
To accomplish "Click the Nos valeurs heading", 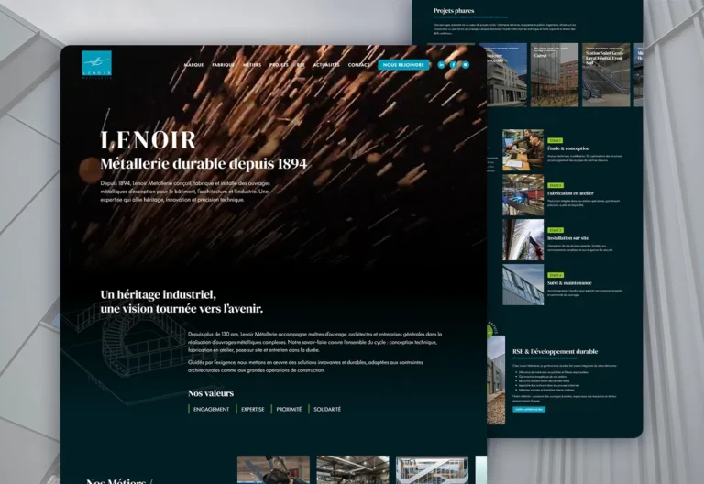I will [x=211, y=393].
